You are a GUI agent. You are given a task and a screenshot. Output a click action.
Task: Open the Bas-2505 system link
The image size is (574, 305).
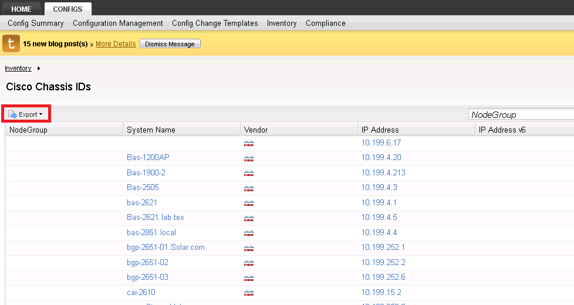click(143, 187)
